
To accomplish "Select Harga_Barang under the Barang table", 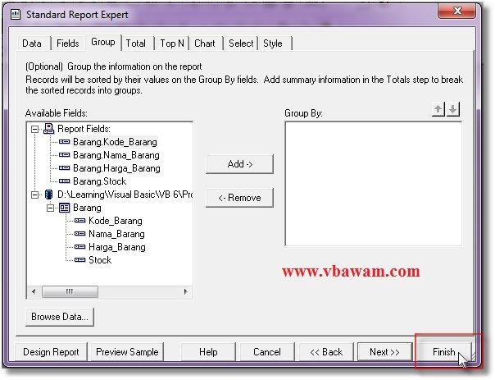I will point(117,247).
